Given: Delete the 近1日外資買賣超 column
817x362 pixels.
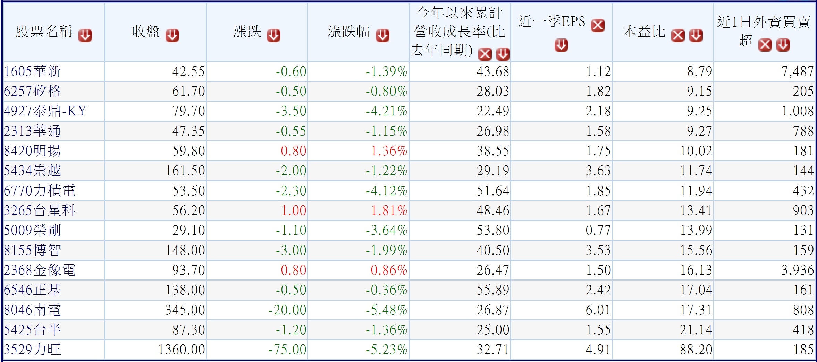Looking at the screenshot, I should (x=765, y=45).
